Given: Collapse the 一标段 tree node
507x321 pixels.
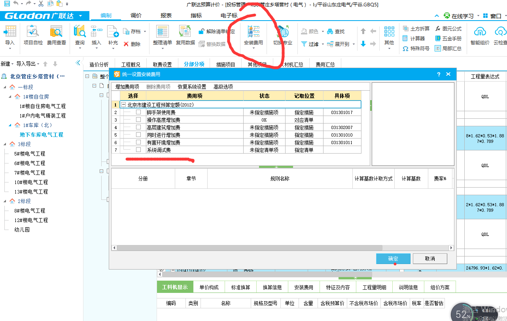Looking at the screenshot, I should 5,87.
